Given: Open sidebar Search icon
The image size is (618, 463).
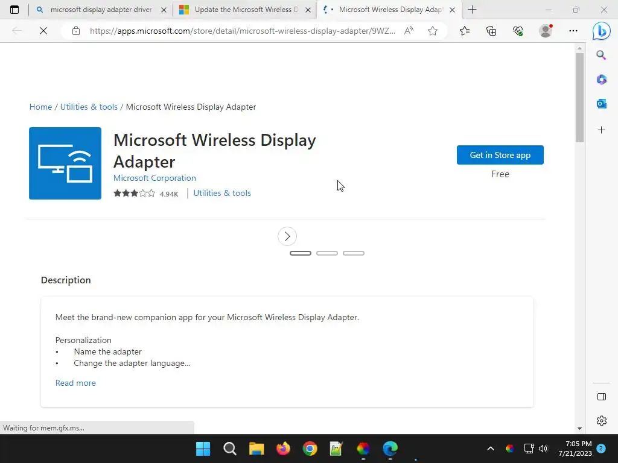Looking at the screenshot, I should click(x=601, y=55).
